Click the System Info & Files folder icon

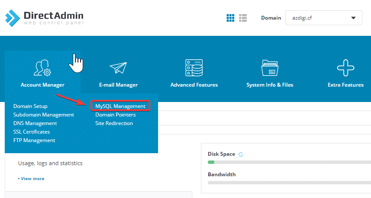[270, 68]
